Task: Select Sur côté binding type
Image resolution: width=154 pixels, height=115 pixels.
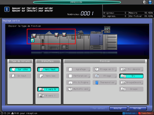Action: [x=20, y=69]
